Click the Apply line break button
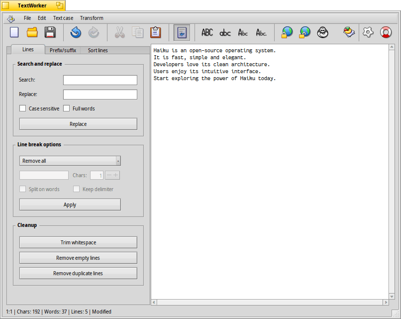The image size is (401, 319). [x=70, y=205]
